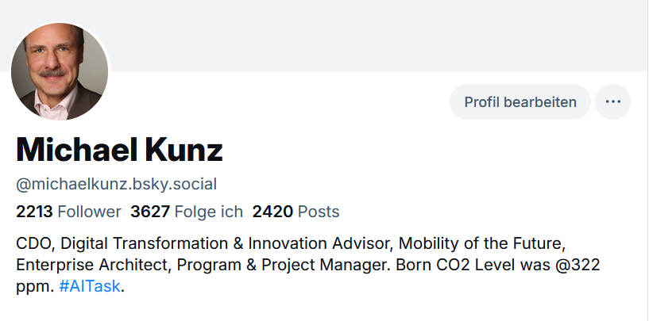Click the 2420 Posts count
649x321 pixels.
pyautogui.click(x=296, y=212)
